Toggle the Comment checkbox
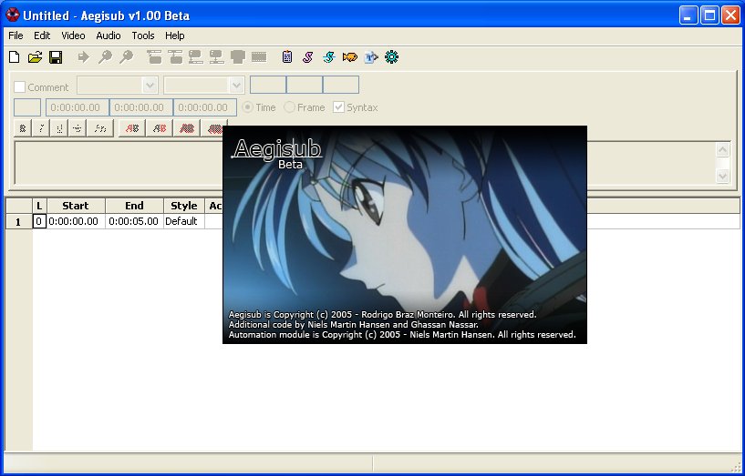 pos(20,87)
